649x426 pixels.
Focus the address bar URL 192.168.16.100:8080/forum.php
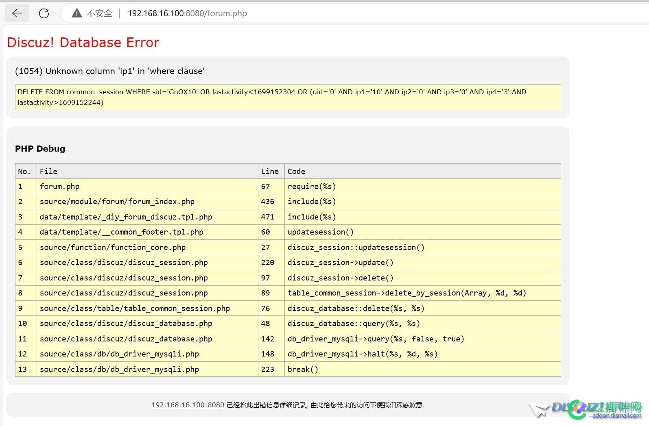[187, 13]
